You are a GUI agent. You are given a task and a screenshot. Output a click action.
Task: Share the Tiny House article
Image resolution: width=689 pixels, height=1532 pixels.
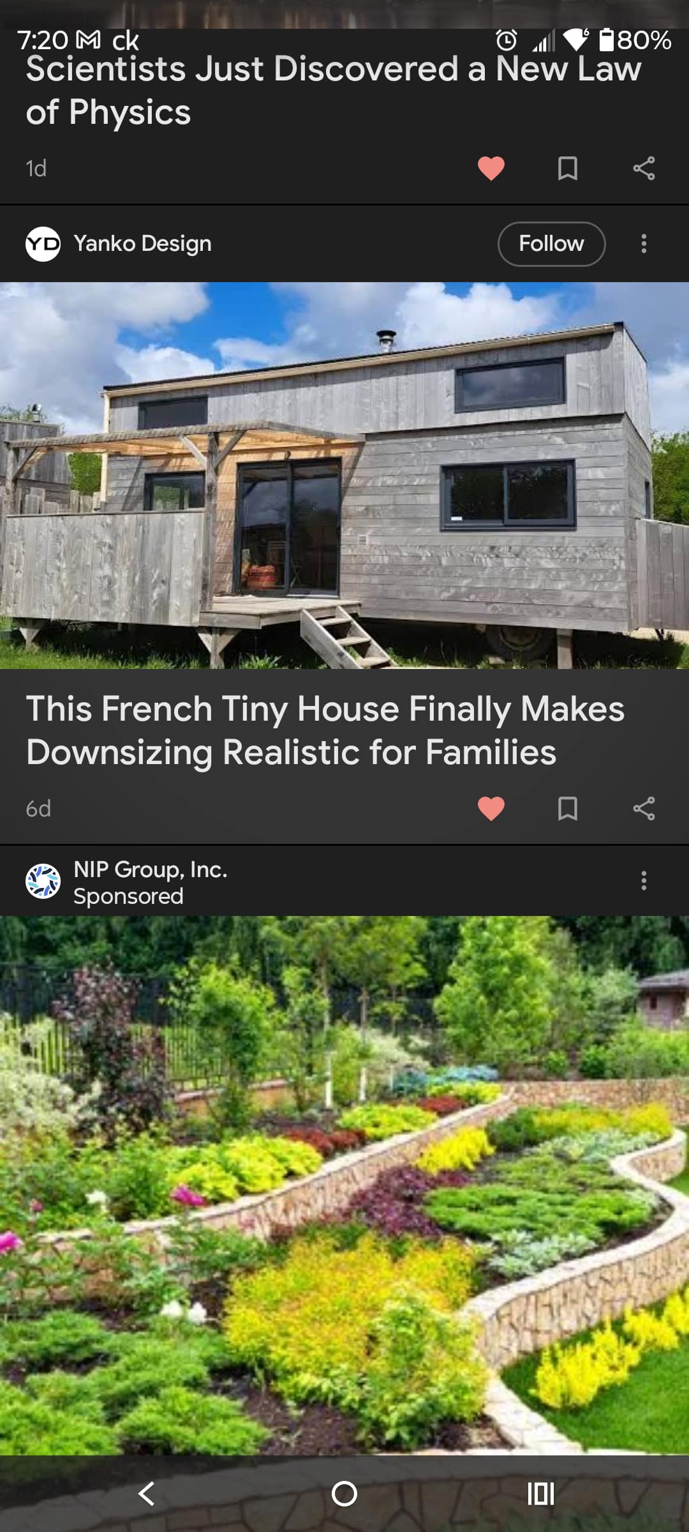[x=644, y=809]
